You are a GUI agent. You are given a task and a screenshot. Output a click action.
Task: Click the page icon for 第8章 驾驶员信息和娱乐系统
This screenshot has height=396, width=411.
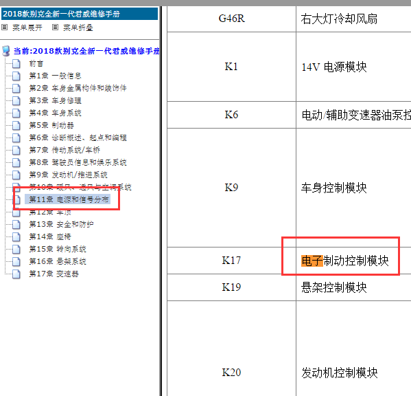[16, 162]
